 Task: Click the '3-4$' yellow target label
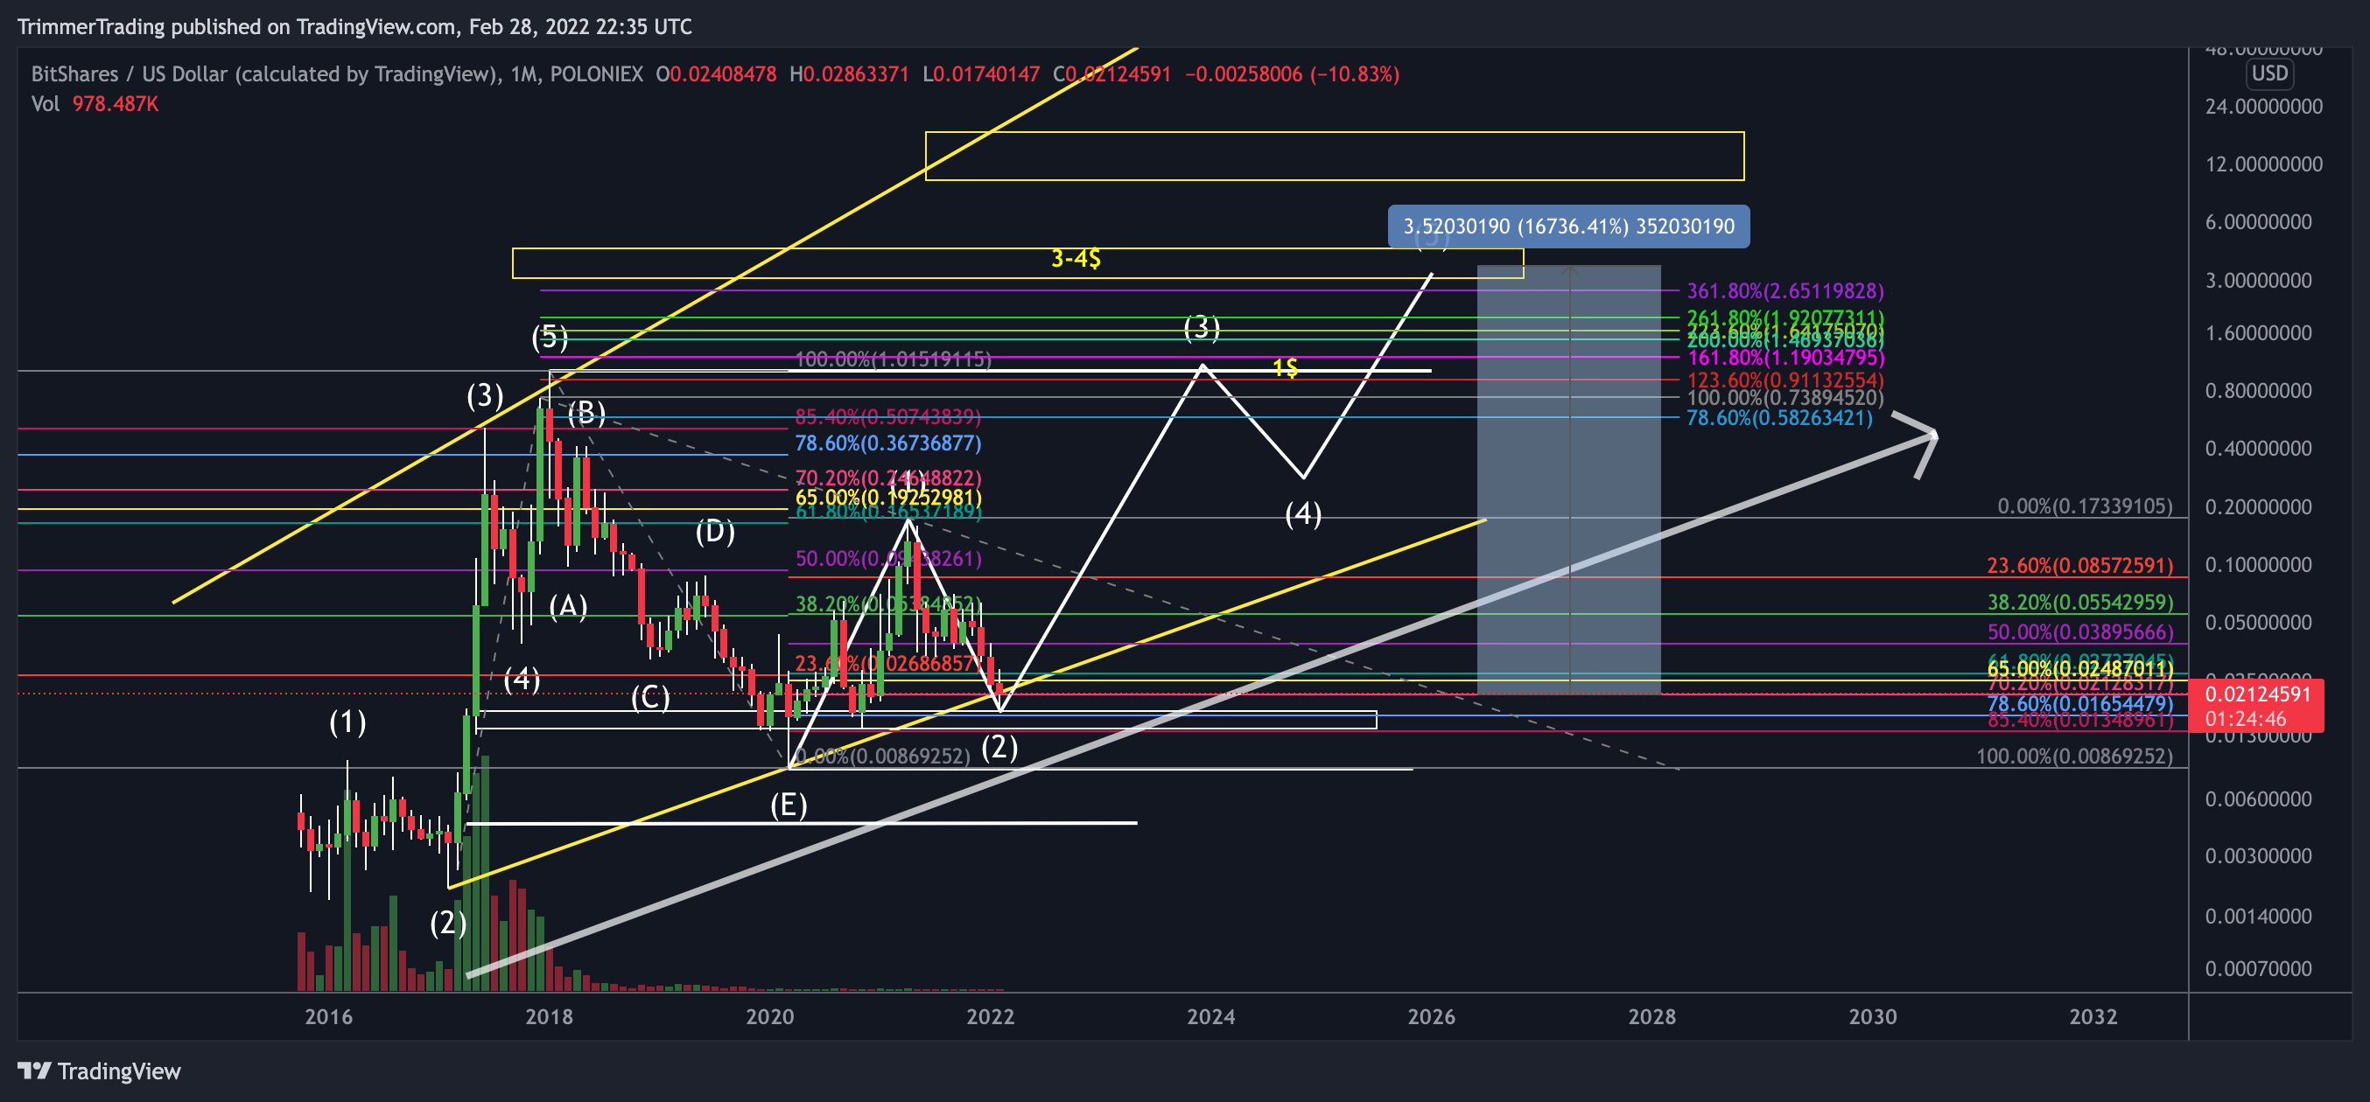pyautogui.click(x=1076, y=258)
